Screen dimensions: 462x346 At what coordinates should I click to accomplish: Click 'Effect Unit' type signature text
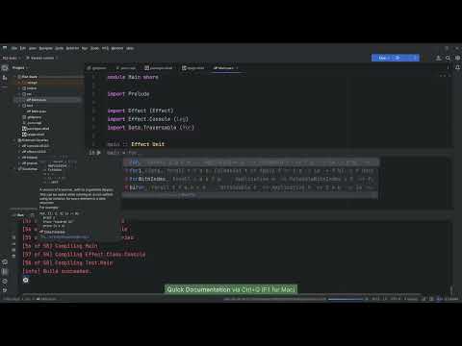point(147,144)
